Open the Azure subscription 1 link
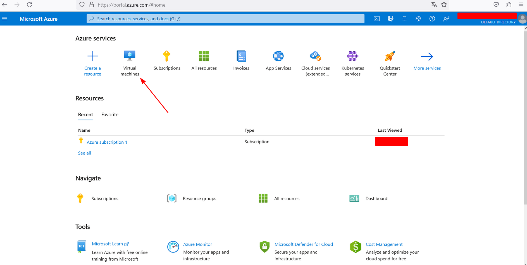The height and width of the screenshot is (265, 527). click(x=107, y=142)
